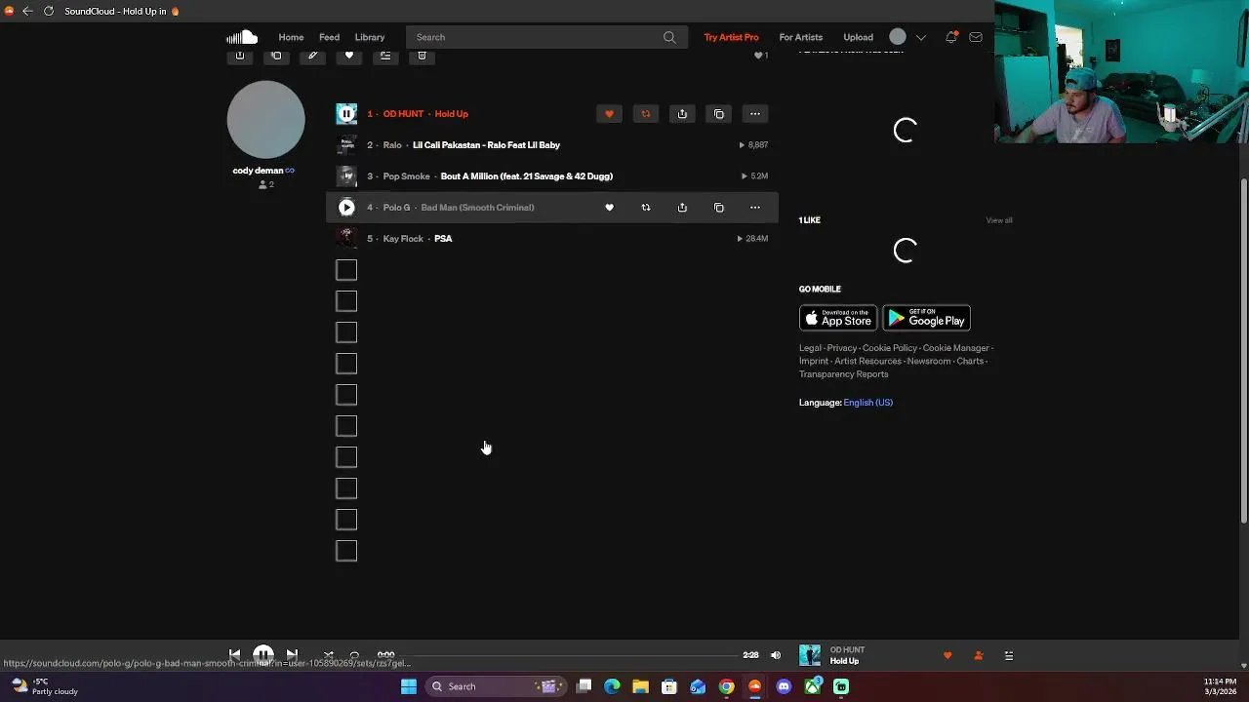Select Bout A Million track title

pos(527,176)
